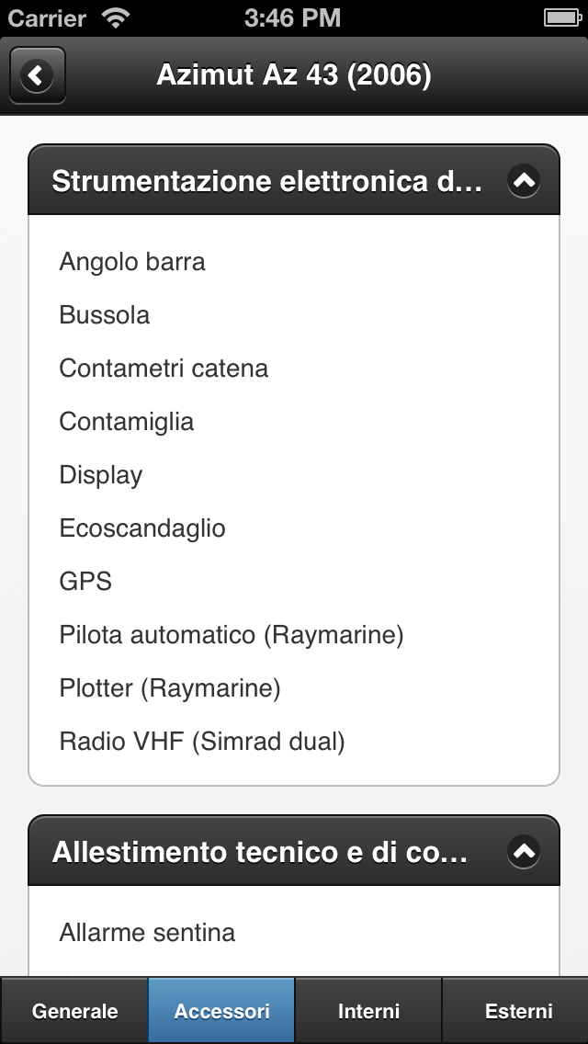Choose Plotter (Raymarine) entry
The width and height of the screenshot is (588, 1044).
(x=170, y=687)
